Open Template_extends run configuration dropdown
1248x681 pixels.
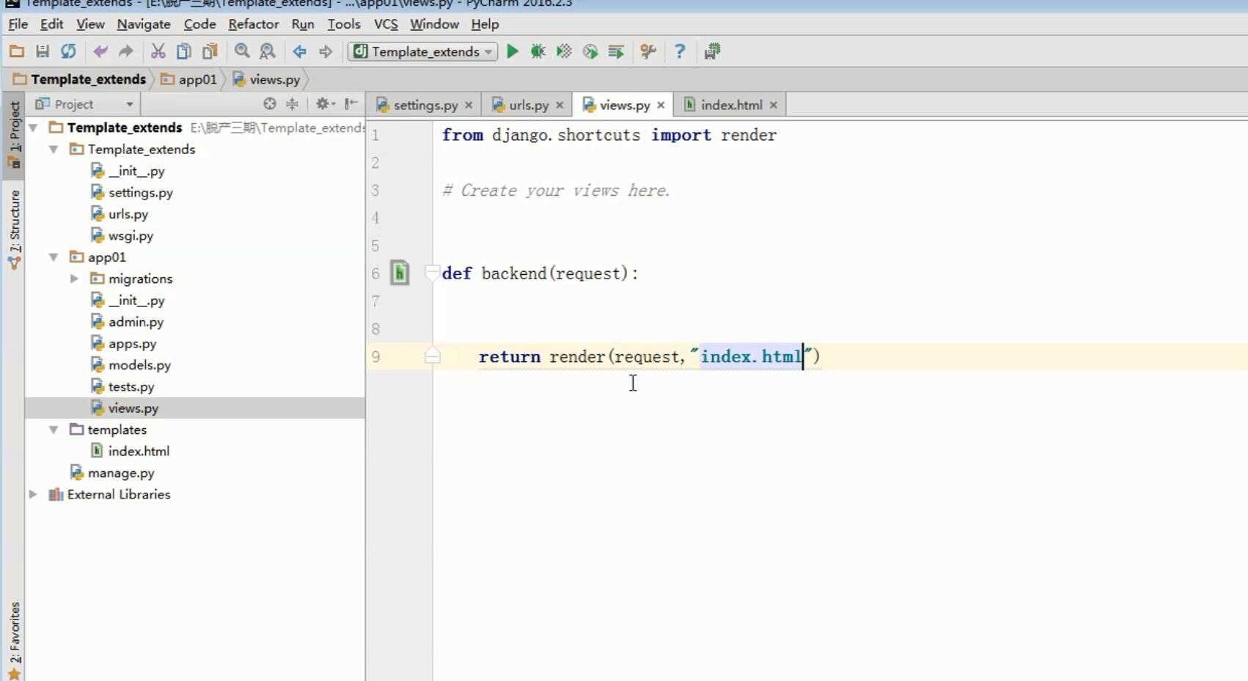(x=422, y=51)
